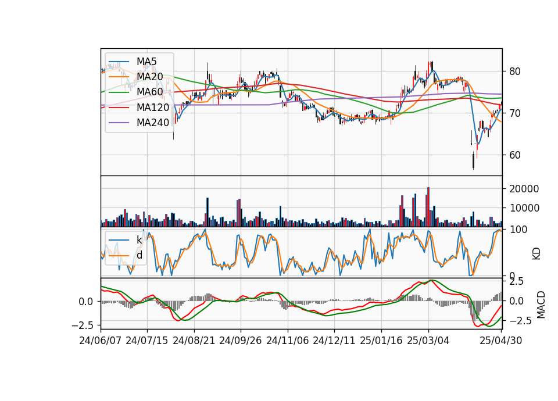The height and width of the screenshot is (401, 558).
Task: Click the lowest candlestick near 57 in April
Action: (x=473, y=161)
